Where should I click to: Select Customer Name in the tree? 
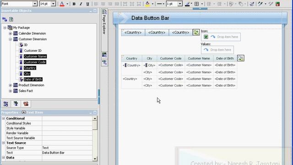35,56
